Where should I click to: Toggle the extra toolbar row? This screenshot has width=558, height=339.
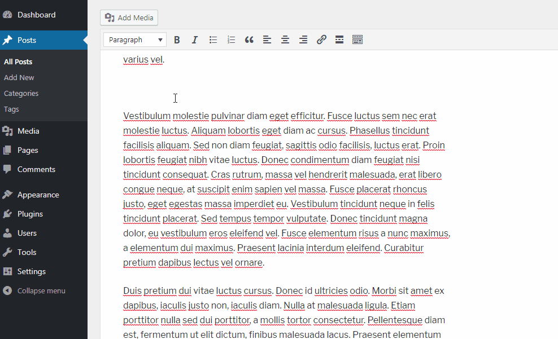pos(358,40)
